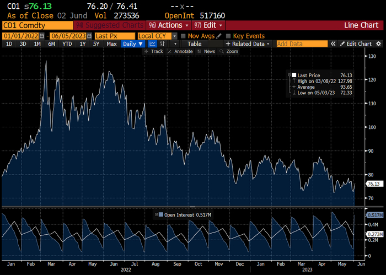Collapse panel with double left chevron
Screen dimensions: 386x275
pyautogui.click(x=333, y=44)
